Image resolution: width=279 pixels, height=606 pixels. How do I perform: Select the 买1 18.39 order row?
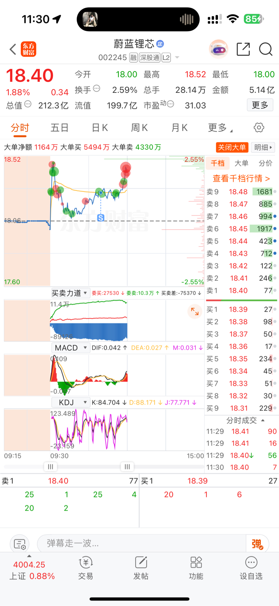242,309
